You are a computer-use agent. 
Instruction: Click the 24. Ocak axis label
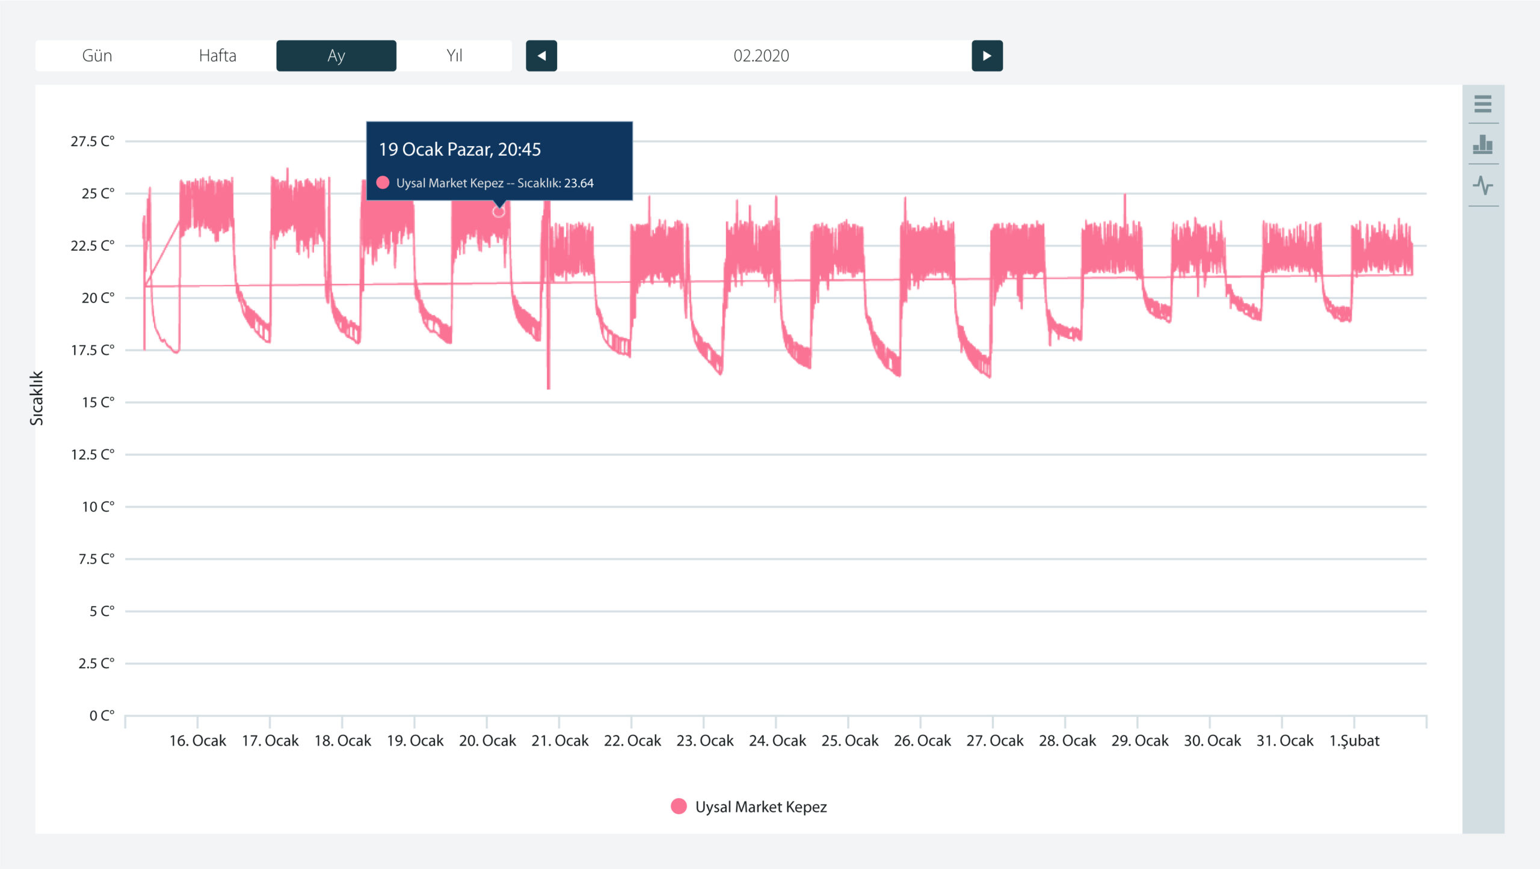pos(777,741)
